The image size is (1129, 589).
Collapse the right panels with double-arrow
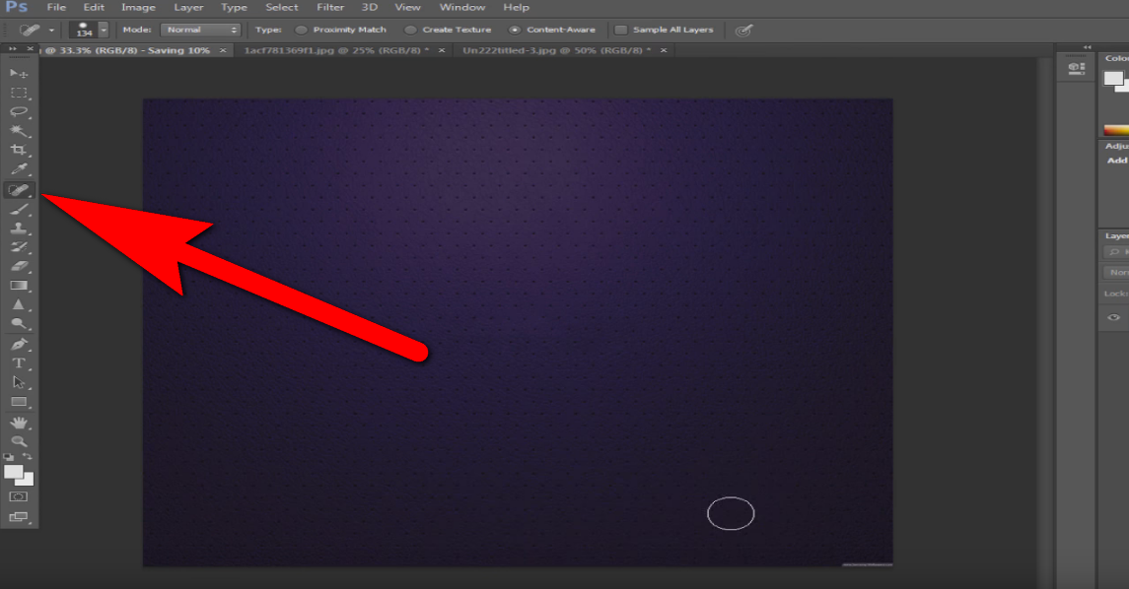[1087, 47]
